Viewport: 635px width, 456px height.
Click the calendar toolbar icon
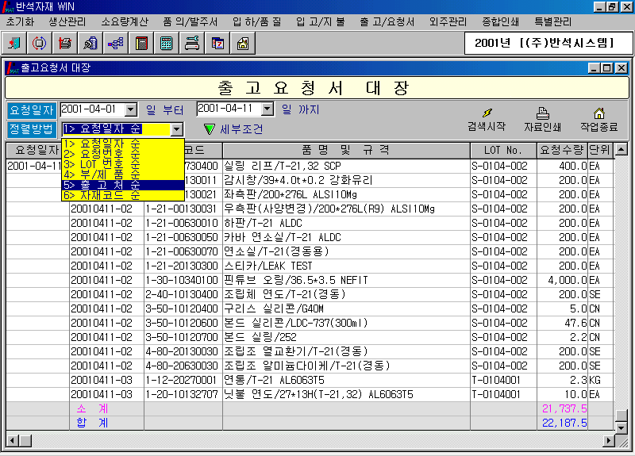217,43
